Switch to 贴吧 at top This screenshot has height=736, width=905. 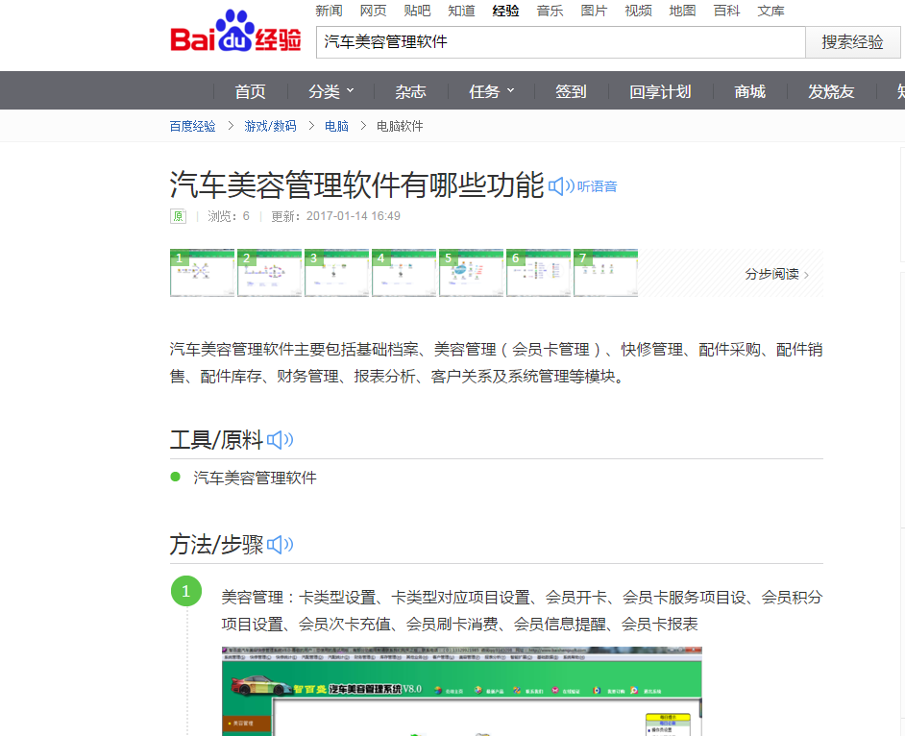[x=417, y=11]
